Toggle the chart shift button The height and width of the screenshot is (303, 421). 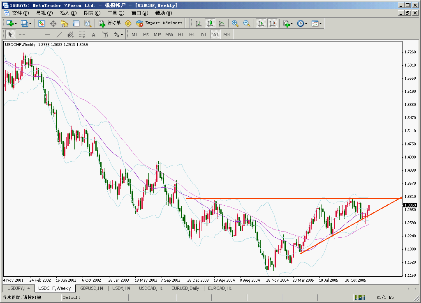272,23
